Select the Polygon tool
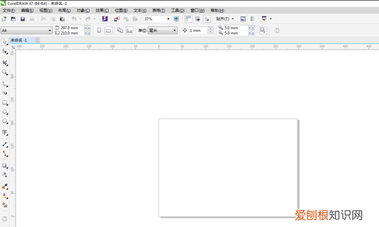 pyautogui.click(x=4, y=121)
